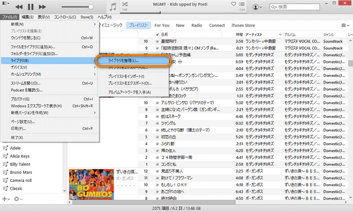The height and width of the screenshot is (212, 353).
Task: Adjust the volume slider knob
Action: coord(91,7)
